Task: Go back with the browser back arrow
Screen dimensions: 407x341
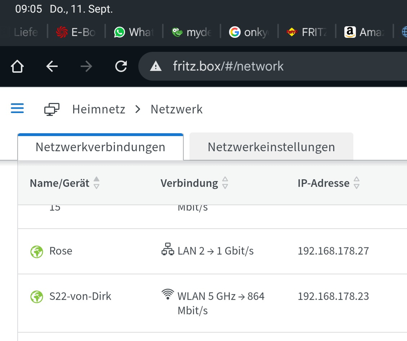Action: click(52, 66)
